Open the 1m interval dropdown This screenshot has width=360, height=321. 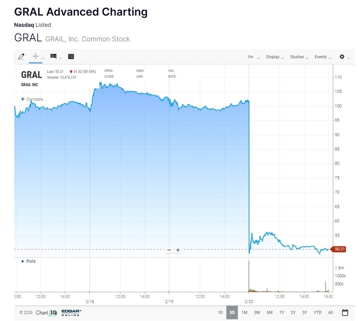point(252,57)
